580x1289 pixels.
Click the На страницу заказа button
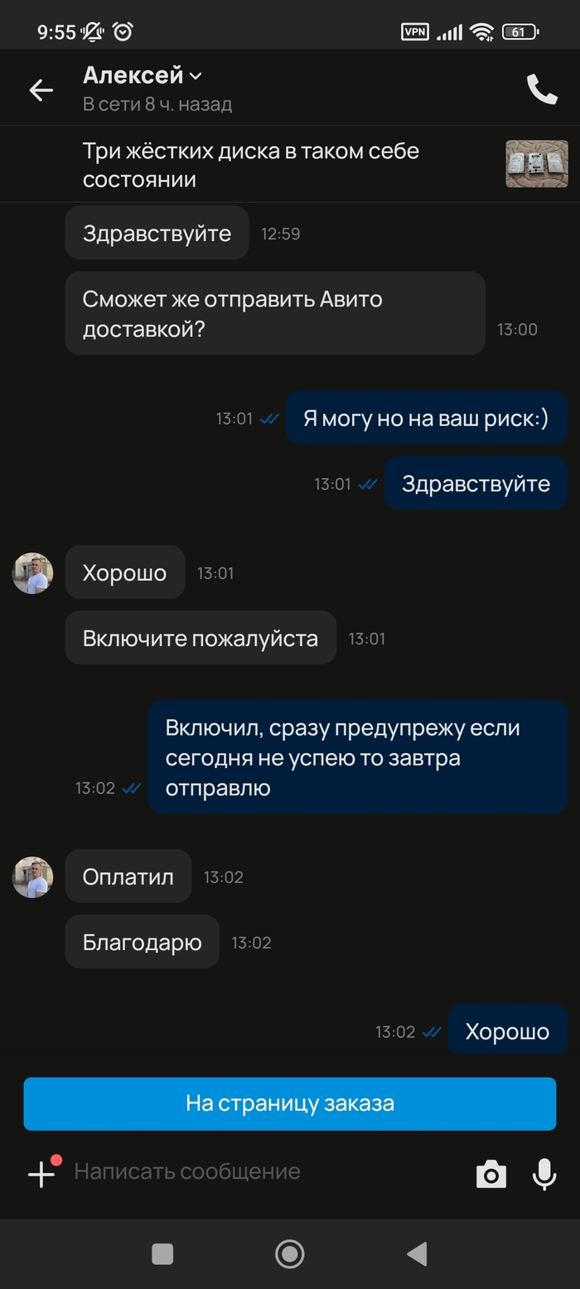click(x=290, y=1103)
